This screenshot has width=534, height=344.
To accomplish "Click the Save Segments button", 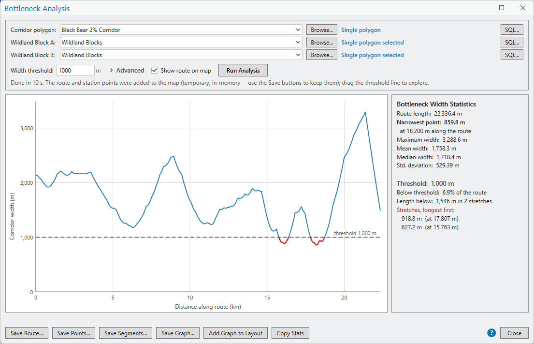I will (126, 333).
